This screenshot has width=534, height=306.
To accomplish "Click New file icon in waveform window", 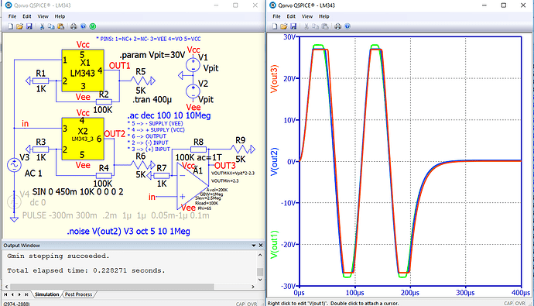I will 275,26.
